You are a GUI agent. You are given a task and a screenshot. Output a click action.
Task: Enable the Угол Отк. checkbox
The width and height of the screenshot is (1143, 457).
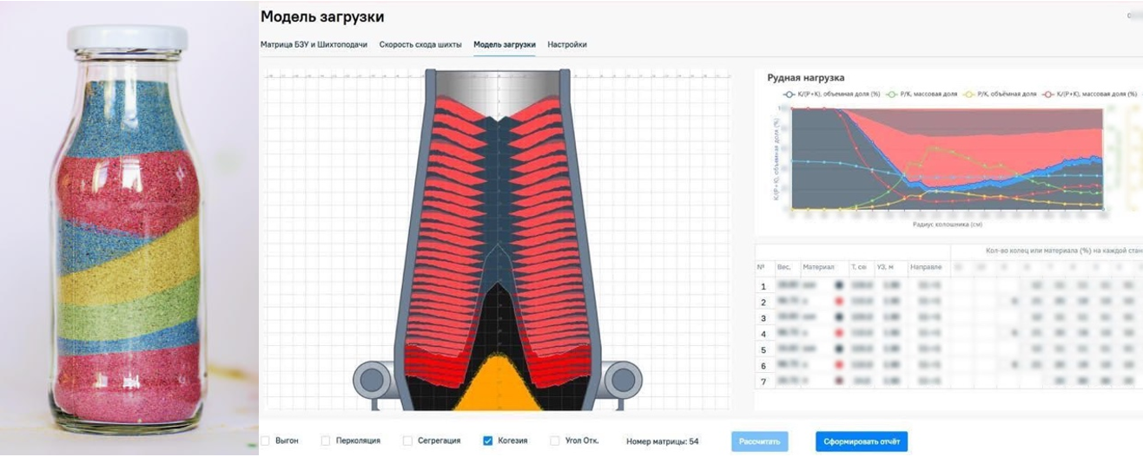tap(555, 441)
